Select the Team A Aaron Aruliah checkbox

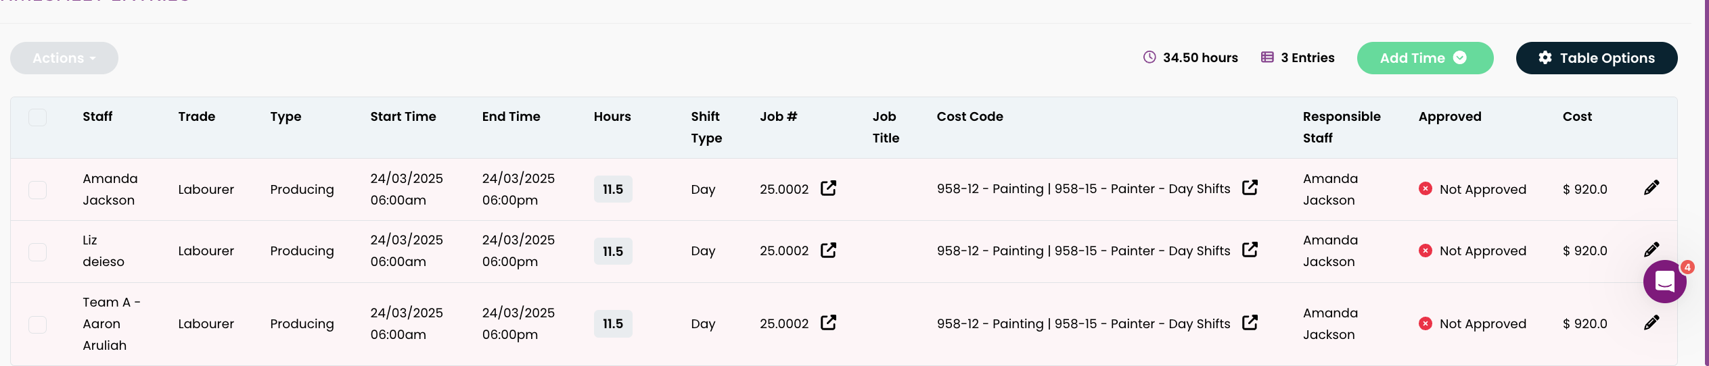[38, 325]
